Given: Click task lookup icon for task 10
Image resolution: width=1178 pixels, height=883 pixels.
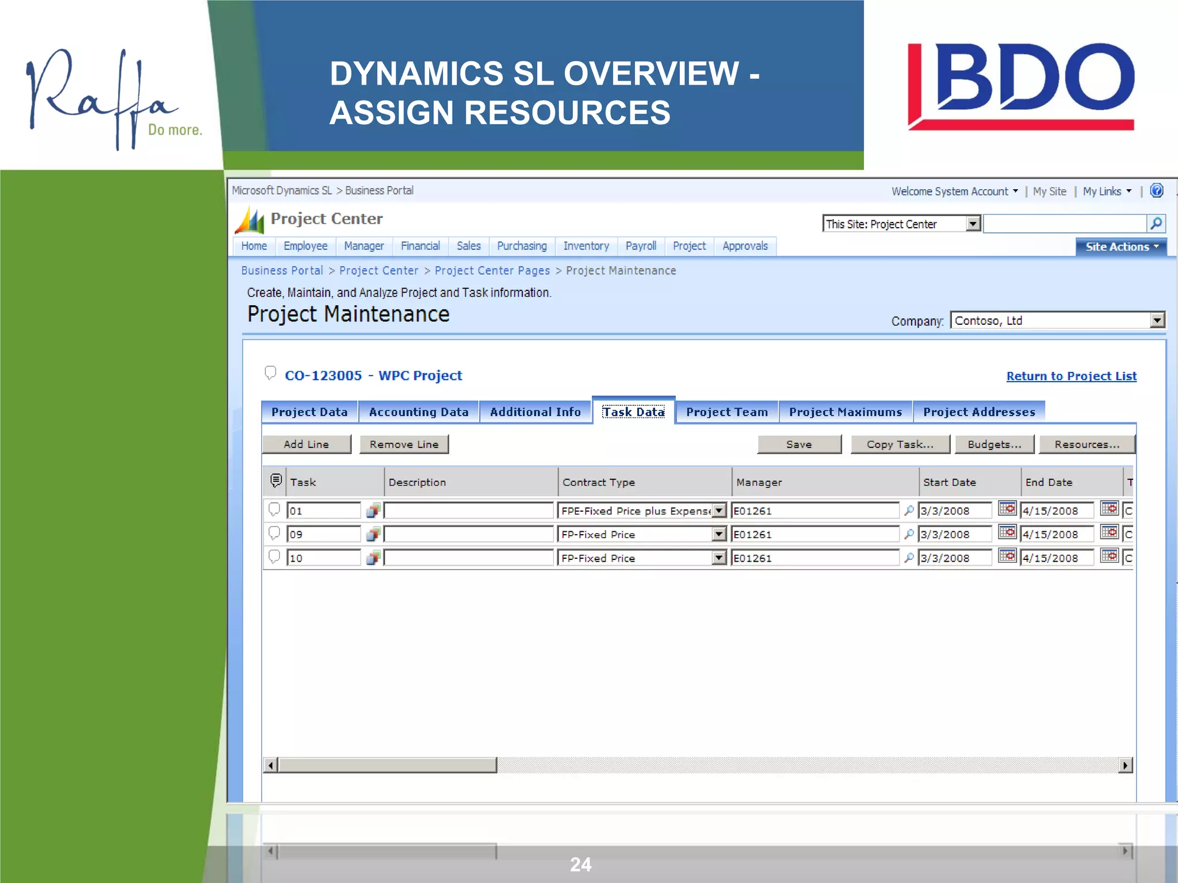Looking at the screenshot, I should 373,558.
